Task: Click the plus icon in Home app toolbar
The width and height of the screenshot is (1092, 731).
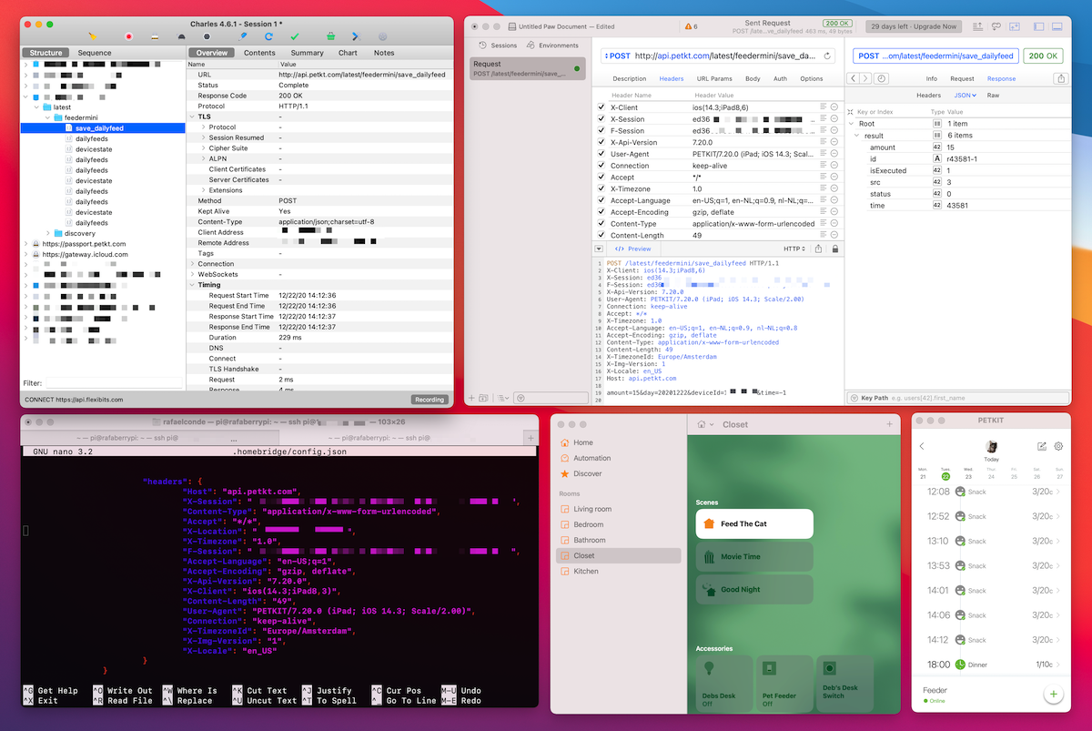Action: pyautogui.click(x=889, y=424)
